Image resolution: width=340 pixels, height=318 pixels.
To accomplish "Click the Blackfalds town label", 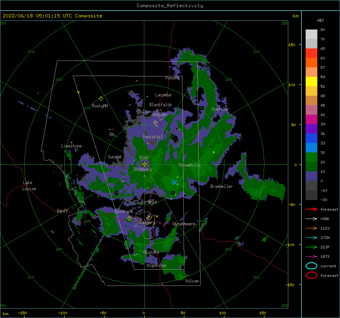I will click(161, 105).
